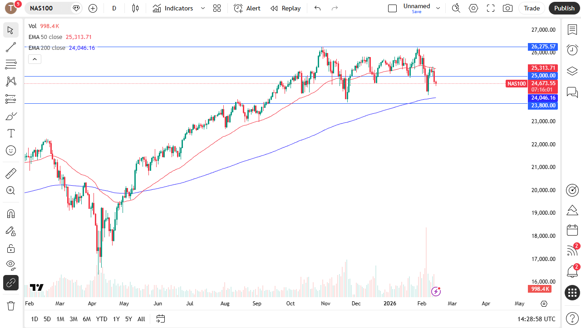581x328 pixels.
Task: Open the 14:28:58 UTC timezone menu
Action: pyautogui.click(x=536, y=319)
